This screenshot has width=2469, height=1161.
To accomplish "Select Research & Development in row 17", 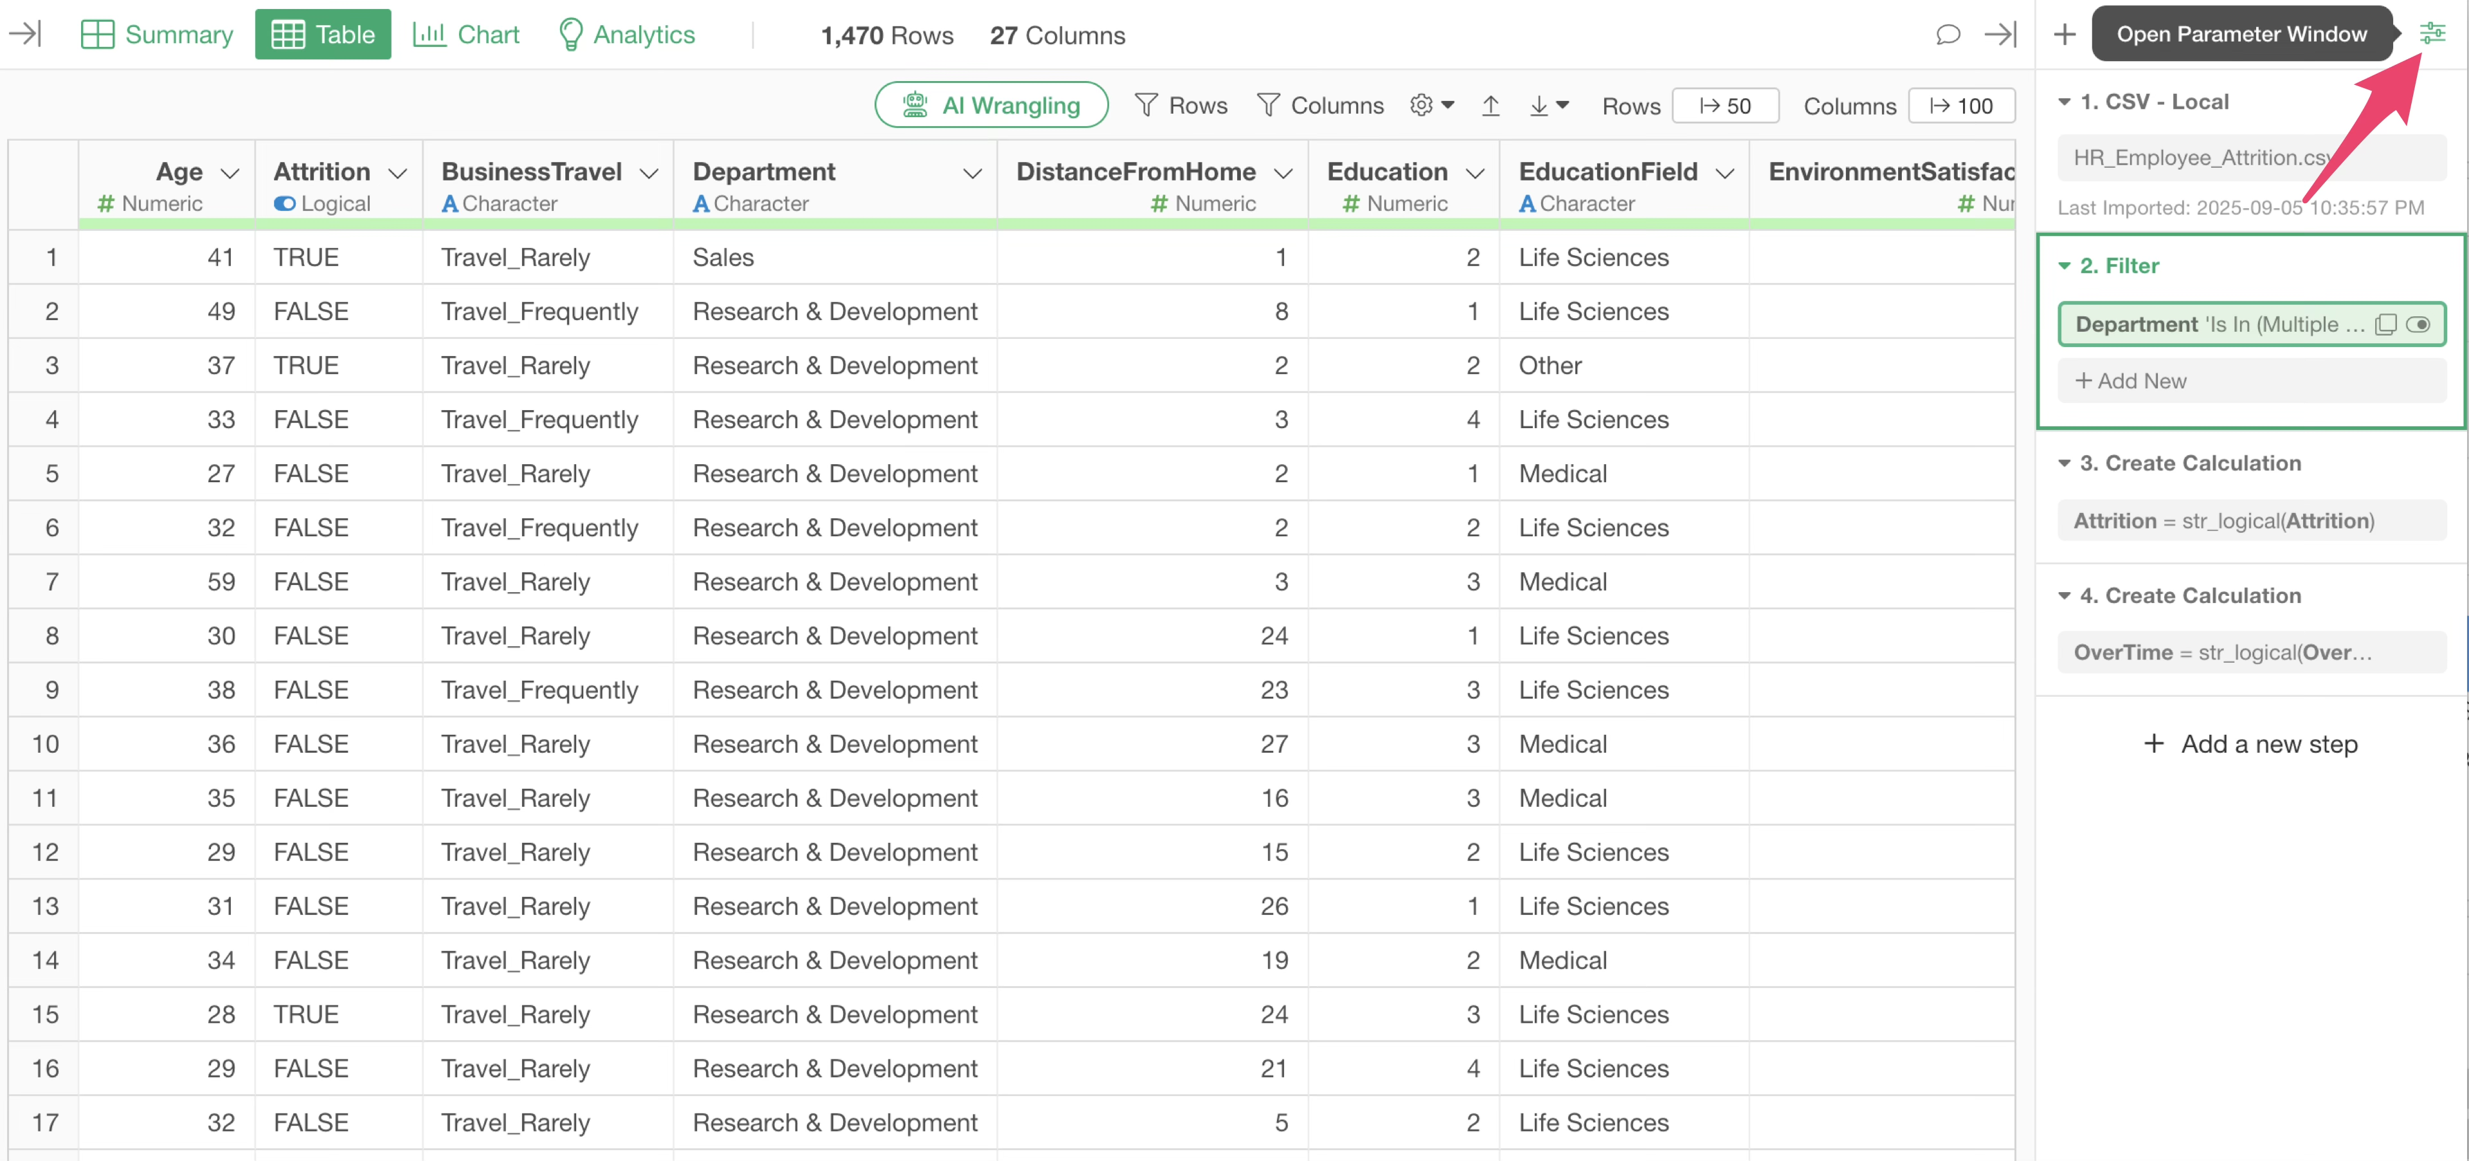I will point(835,1122).
